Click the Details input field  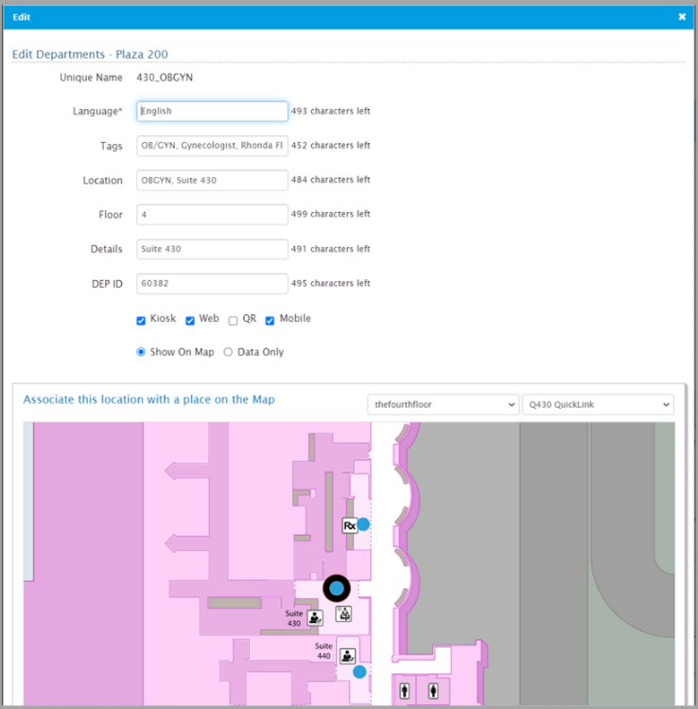click(213, 249)
